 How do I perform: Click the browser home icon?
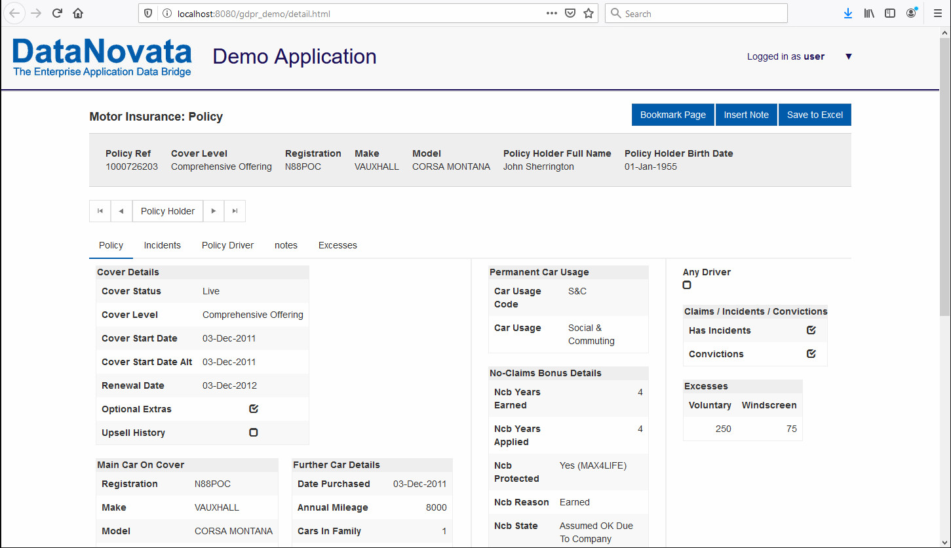[78, 13]
